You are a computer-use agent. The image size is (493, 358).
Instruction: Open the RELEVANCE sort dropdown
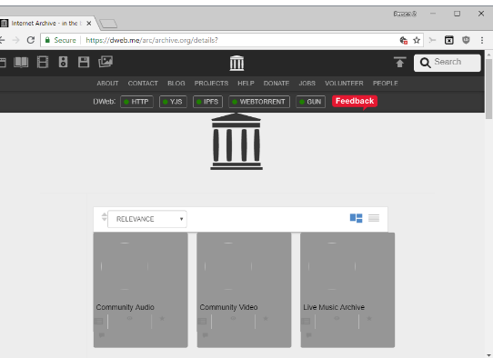(147, 219)
